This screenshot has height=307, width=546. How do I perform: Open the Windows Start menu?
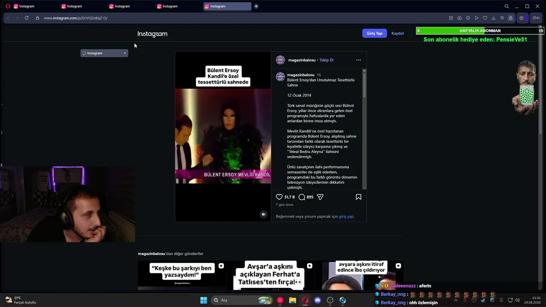click(x=203, y=300)
